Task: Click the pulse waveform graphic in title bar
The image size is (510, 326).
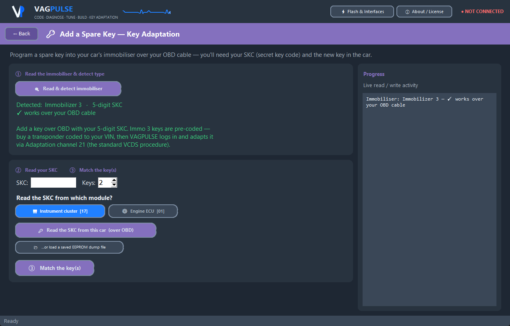Action: tap(147, 12)
